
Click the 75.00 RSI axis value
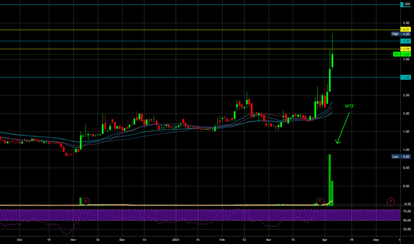[407, 211]
